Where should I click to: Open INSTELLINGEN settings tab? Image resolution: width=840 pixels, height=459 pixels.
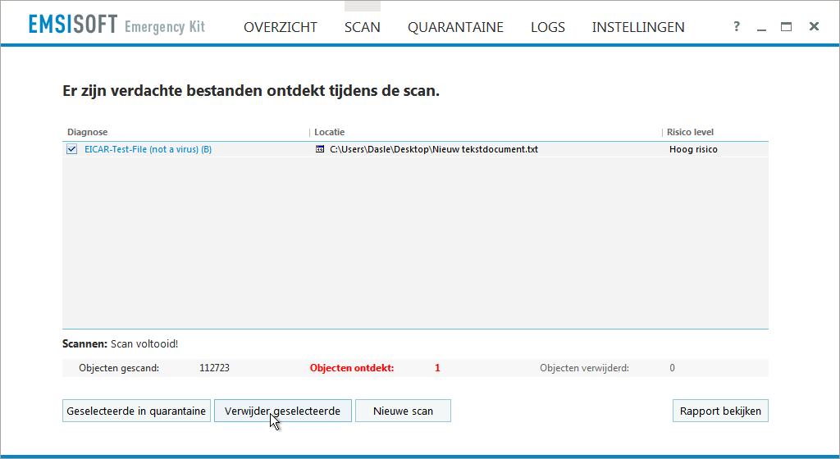(x=638, y=27)
